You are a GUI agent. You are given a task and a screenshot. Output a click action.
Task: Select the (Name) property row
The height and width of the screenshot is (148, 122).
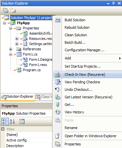coord(29,135)
